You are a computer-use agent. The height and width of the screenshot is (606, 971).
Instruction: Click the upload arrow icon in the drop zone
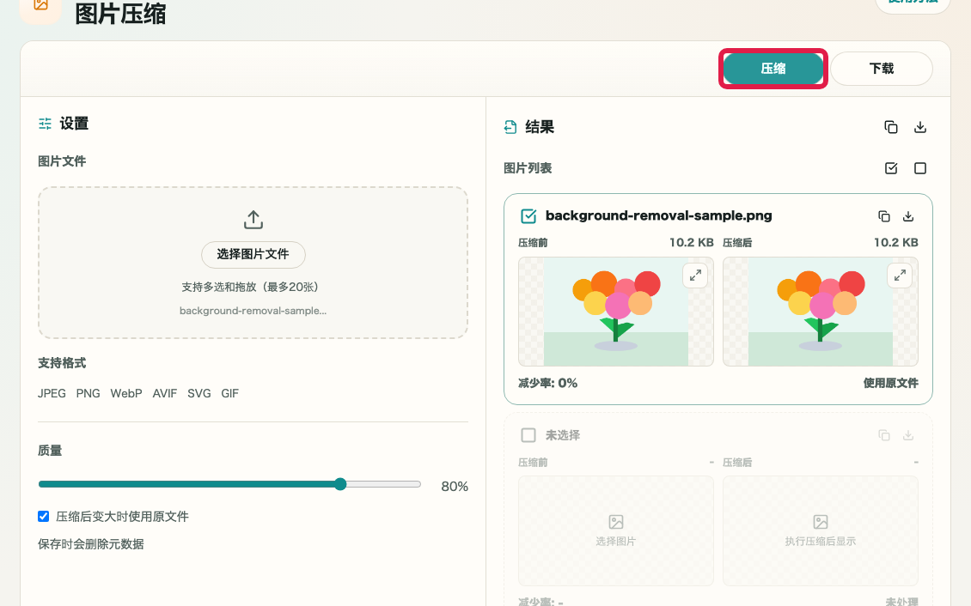tap(253, 220)
